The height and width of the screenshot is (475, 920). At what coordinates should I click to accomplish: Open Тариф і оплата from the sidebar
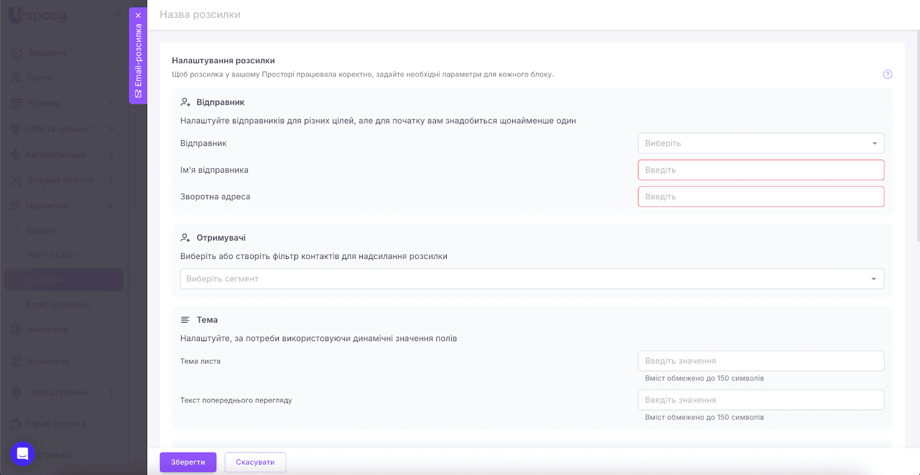[x=55, y=423]
